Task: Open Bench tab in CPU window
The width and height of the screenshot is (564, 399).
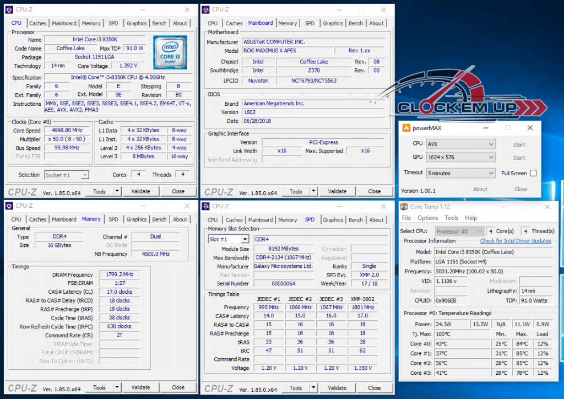Action: click(159, 23)
